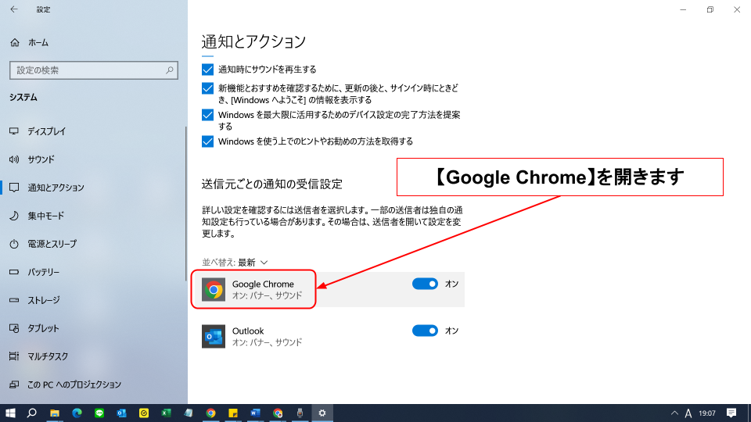This screenshot has height=422, width=751.
Task: Click the magnifier icon in 設定の検索 box
Action: pyautogui.click(x=170, y=70)
